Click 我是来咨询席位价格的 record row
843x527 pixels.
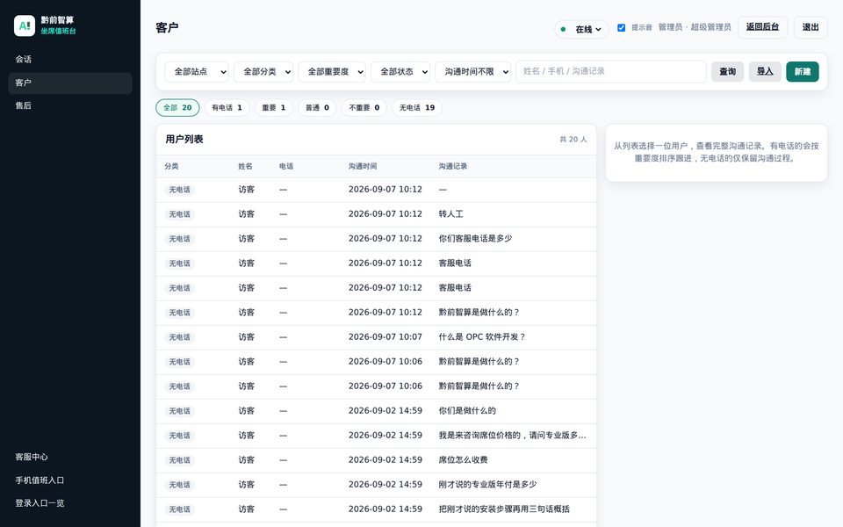pos(377,436)
